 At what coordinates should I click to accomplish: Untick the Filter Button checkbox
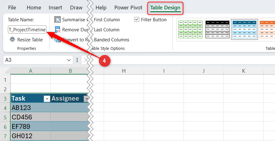point(137,19)
